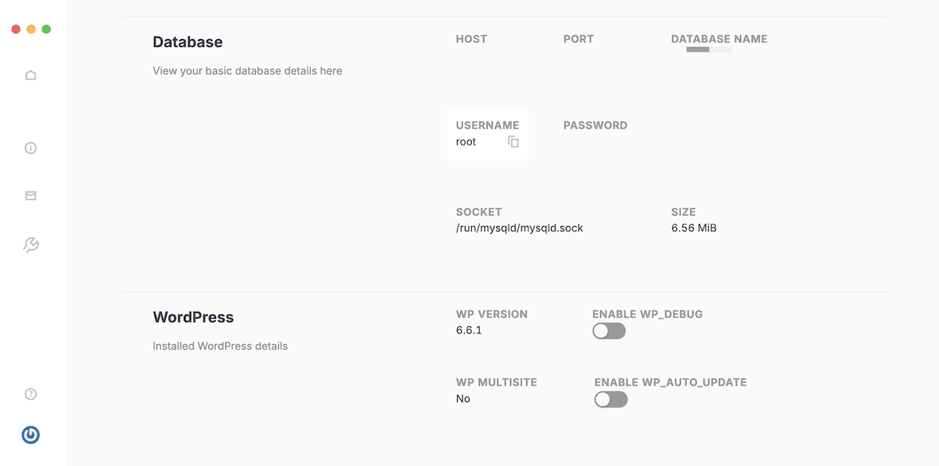939x466 pixels.
Task: Click the HOST field label
Action: click(471, 38)
